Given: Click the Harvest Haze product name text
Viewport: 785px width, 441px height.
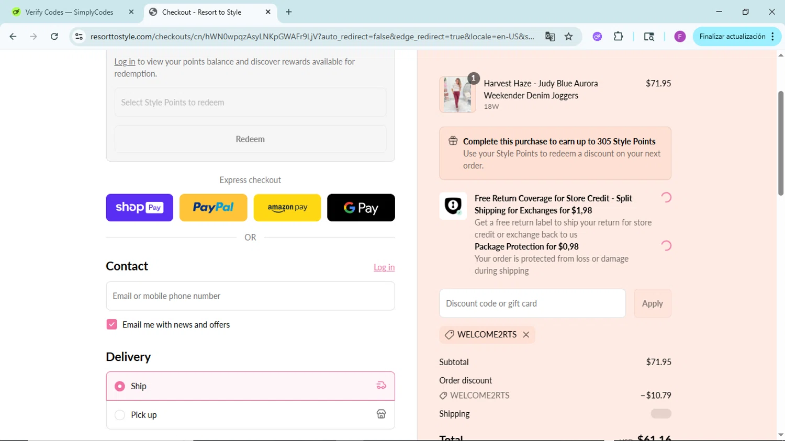Looking at the screenshot, I should click(x=541, y=89).
